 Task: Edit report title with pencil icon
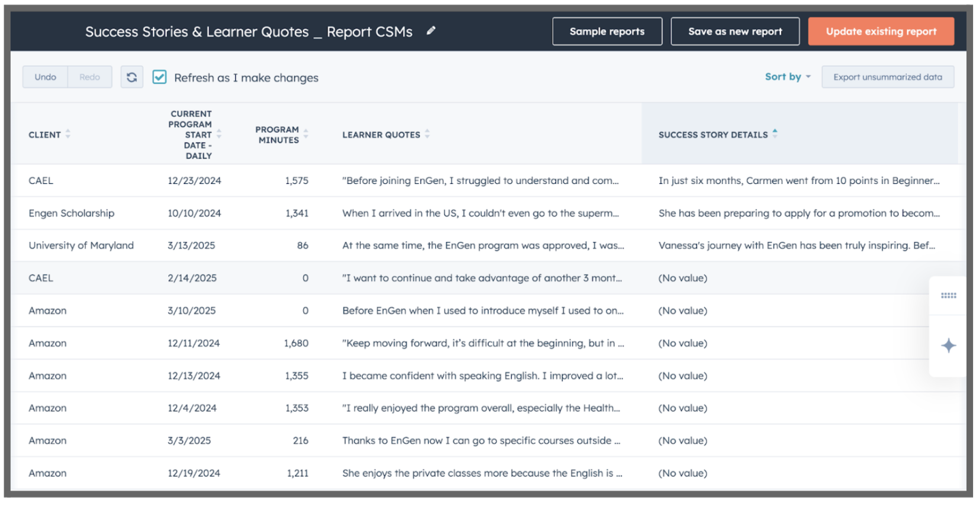[431, 31]
